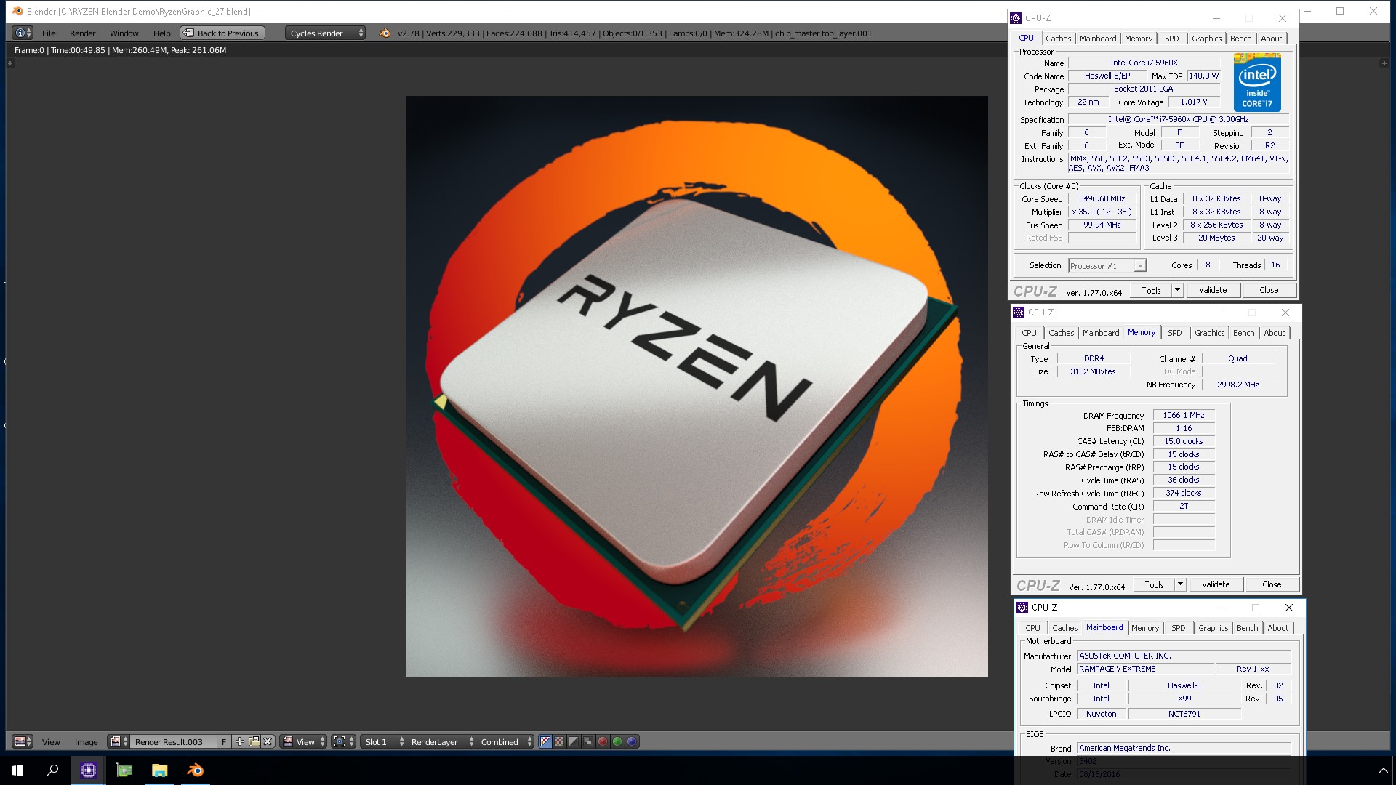This screenshot has height=785, width=1396.
Task: Click Validate in the top CPU-Z window
Action: pyautogui.click(x=1212, y=290)
